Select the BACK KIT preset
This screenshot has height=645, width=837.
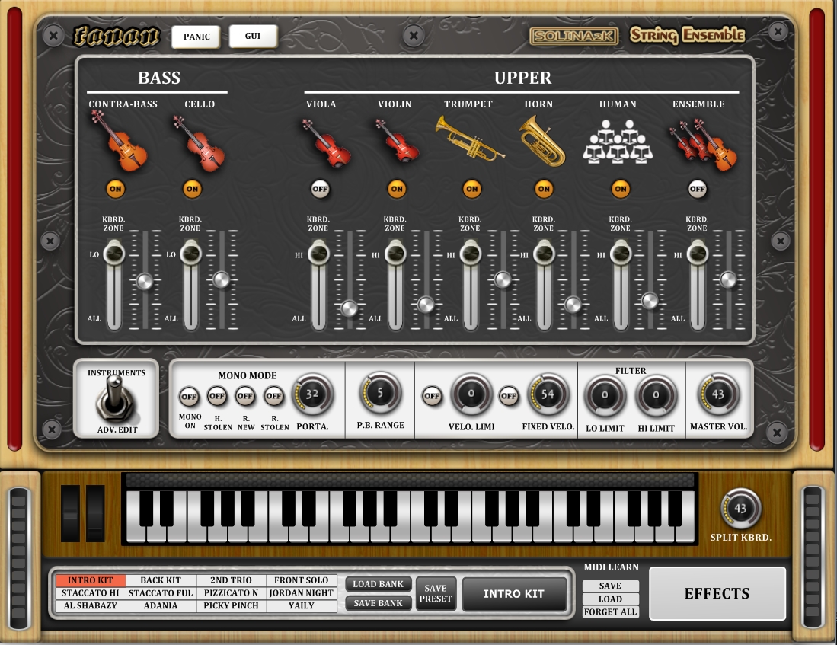161,580
